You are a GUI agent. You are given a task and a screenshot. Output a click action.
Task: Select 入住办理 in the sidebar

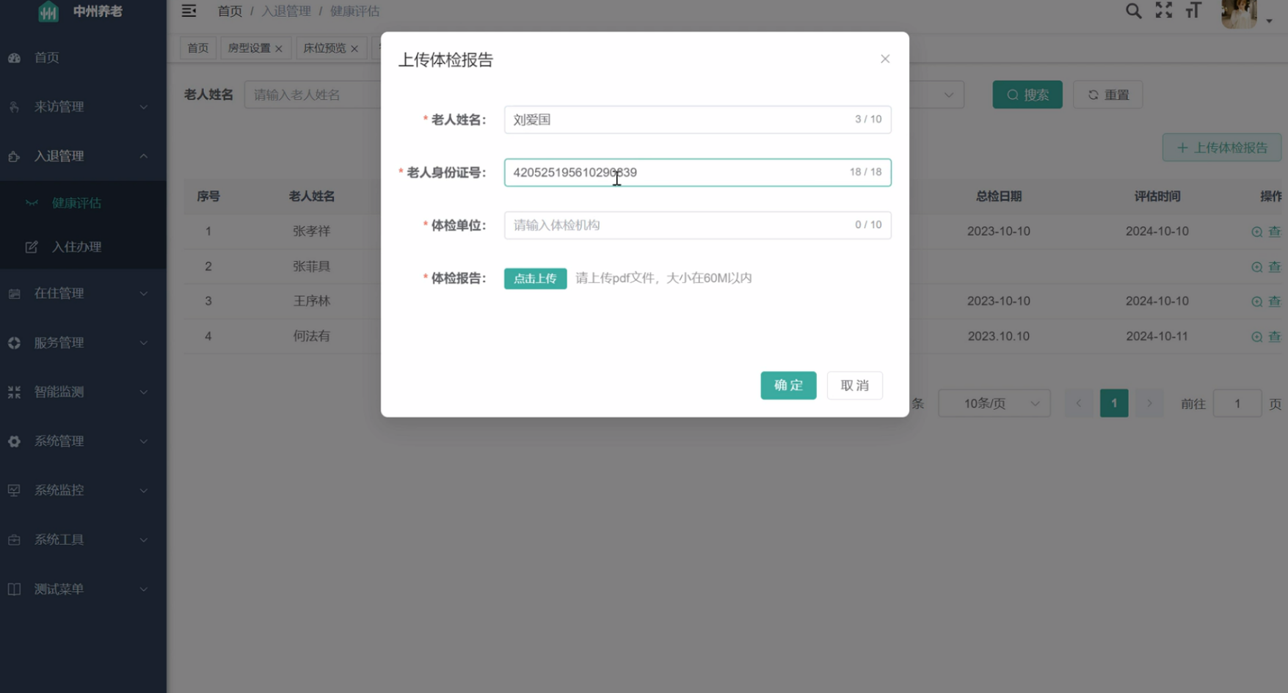tap(76, 247)
